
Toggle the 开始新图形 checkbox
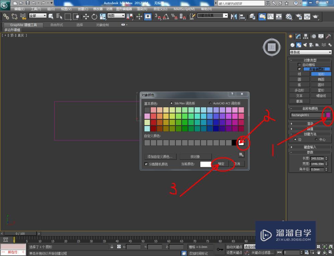[299, 69]
